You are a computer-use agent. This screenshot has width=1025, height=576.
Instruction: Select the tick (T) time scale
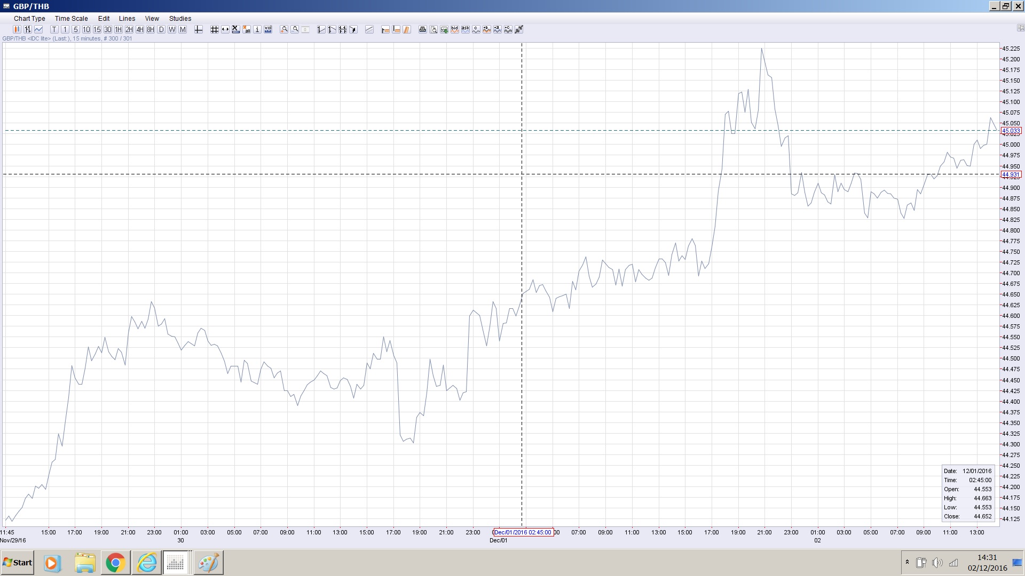click(54, 29)
